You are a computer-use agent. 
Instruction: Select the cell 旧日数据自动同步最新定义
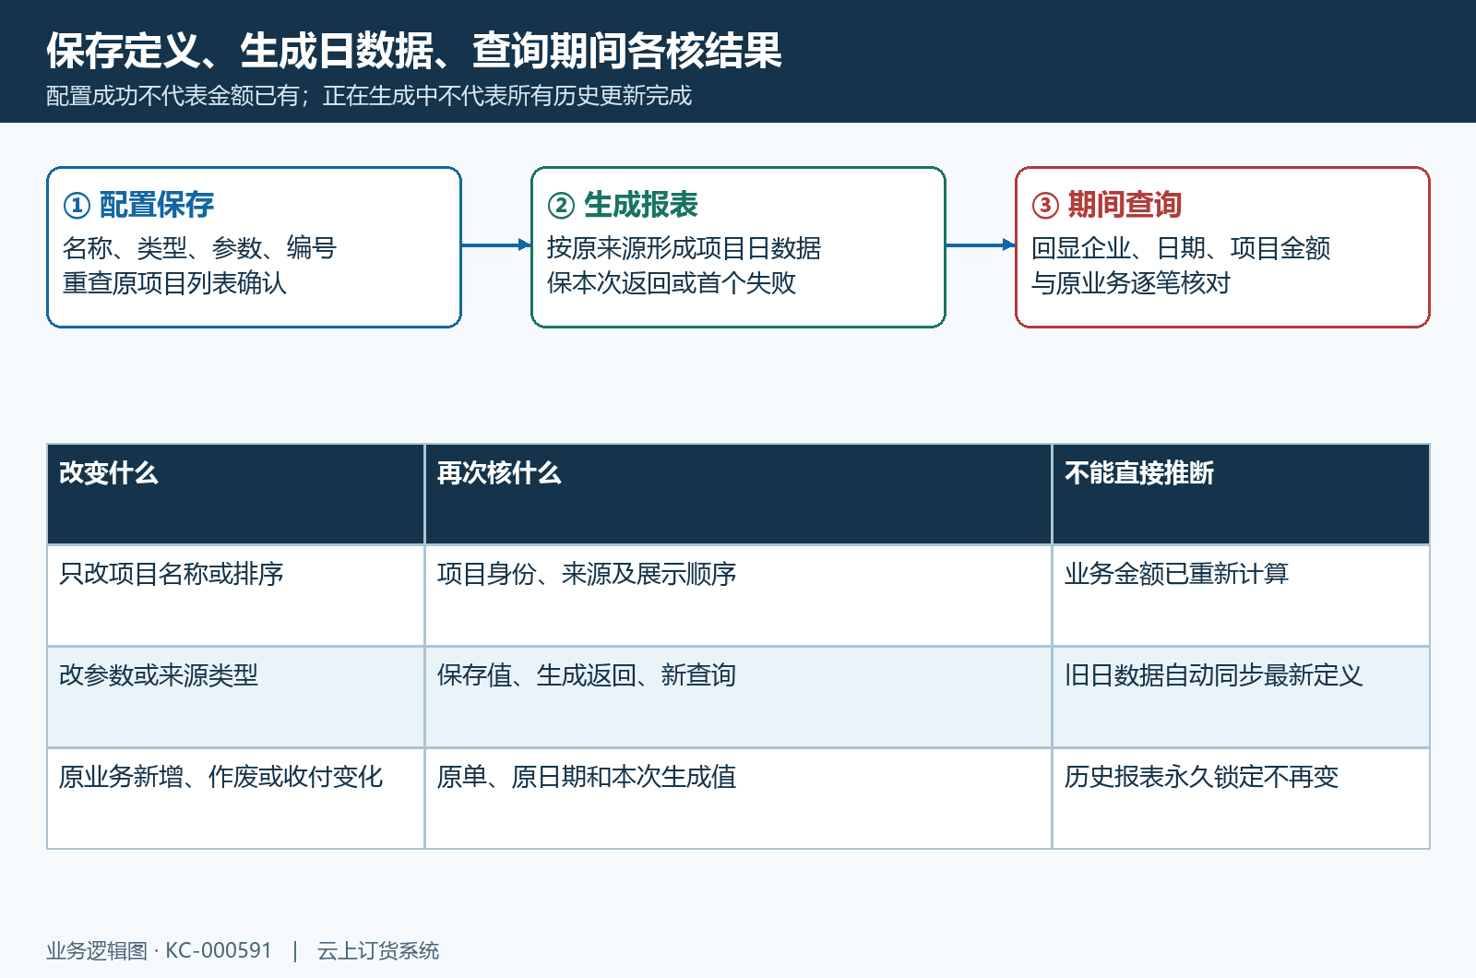click(1241, 697)
